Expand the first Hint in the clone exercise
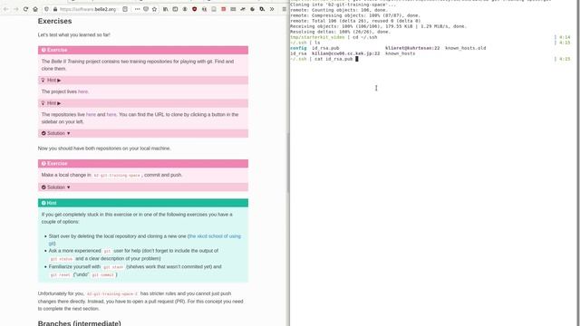The image size is (580, 326). click(143, 81)
